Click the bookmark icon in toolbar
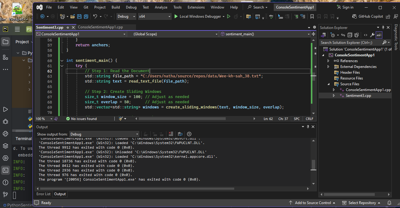 (x=312, y=16)
